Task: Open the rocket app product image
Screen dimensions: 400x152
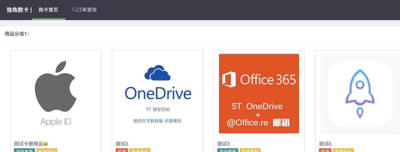Action: (360, 94)
